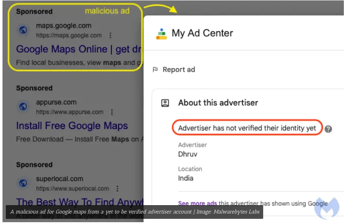Open the Install Free Google Maps link

pos(72,126)
